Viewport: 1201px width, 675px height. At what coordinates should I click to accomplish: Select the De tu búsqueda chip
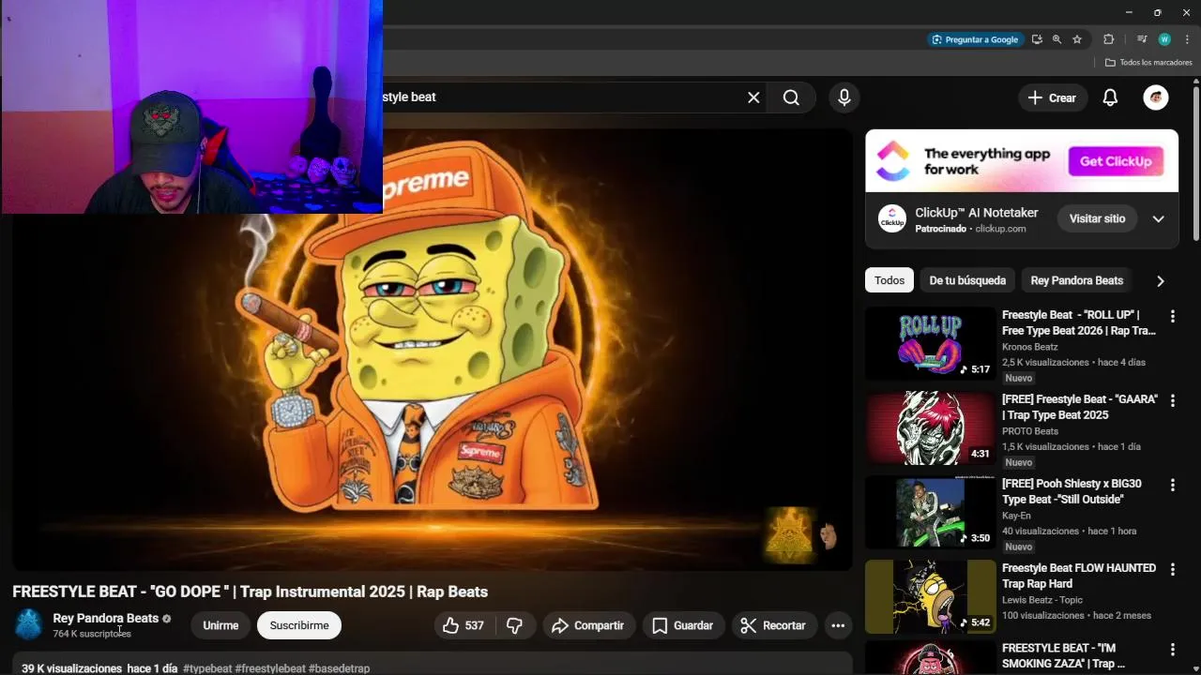coord(967,280)
